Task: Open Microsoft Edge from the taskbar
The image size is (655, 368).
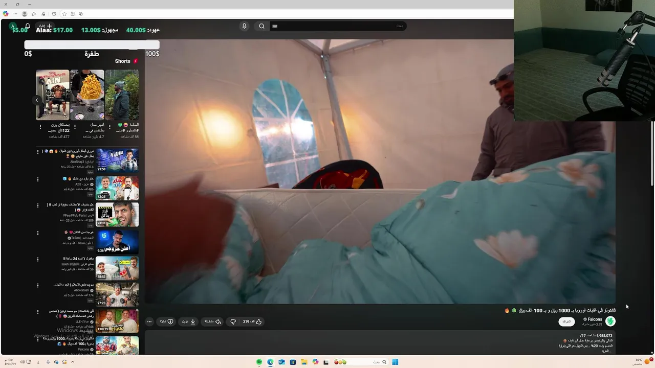Action: click(270, 362)
